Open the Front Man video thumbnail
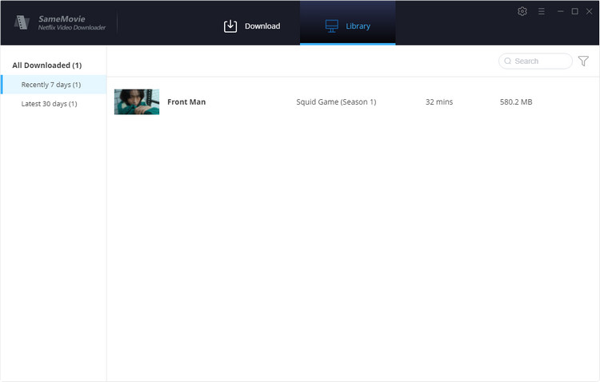This screenshot has width=600, height=382. (x=137, y=101)
